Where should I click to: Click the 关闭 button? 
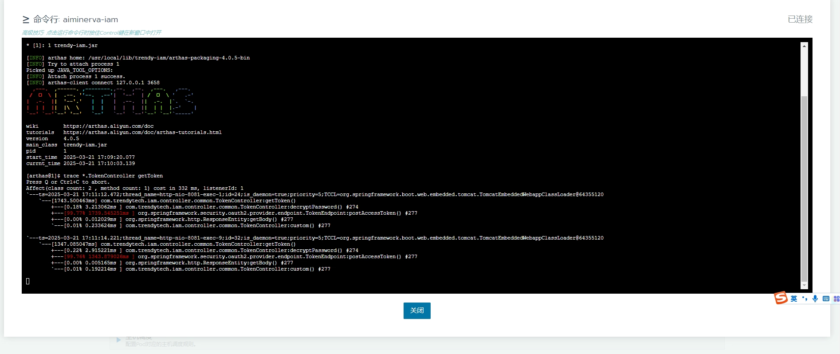point(416,311)
